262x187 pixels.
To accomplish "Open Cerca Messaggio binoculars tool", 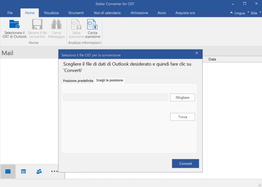I will (56, 24).
